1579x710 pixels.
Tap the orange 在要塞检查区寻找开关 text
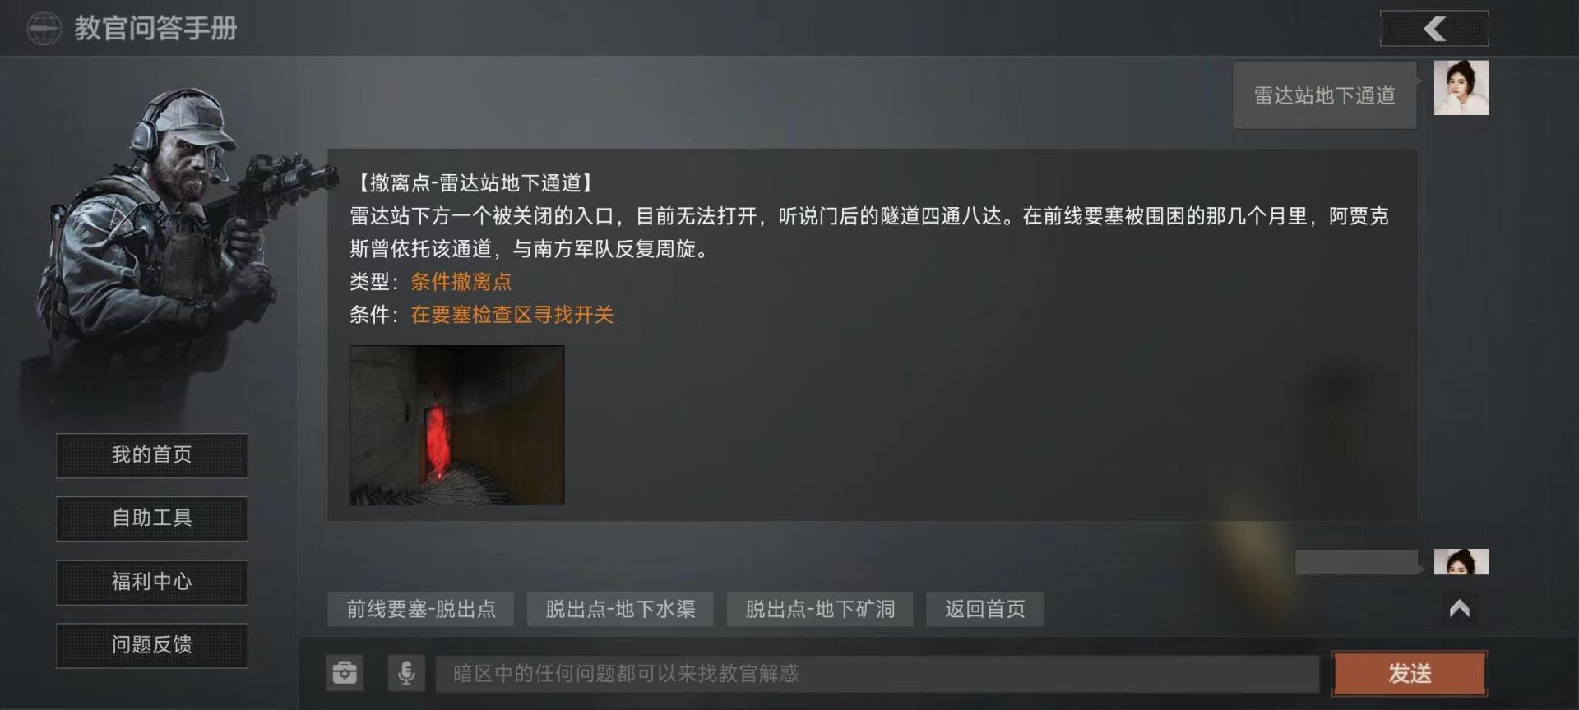click(x=512, y=315)
